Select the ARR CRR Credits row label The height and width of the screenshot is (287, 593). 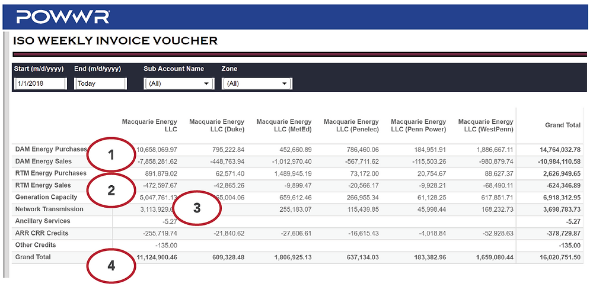tap(42, 233)
